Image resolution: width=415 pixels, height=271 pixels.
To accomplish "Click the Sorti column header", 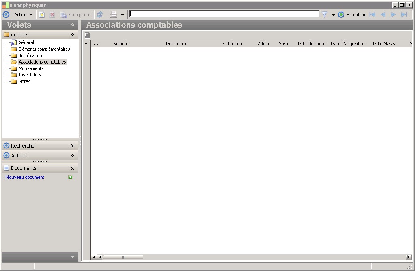I will click(283, 44).
